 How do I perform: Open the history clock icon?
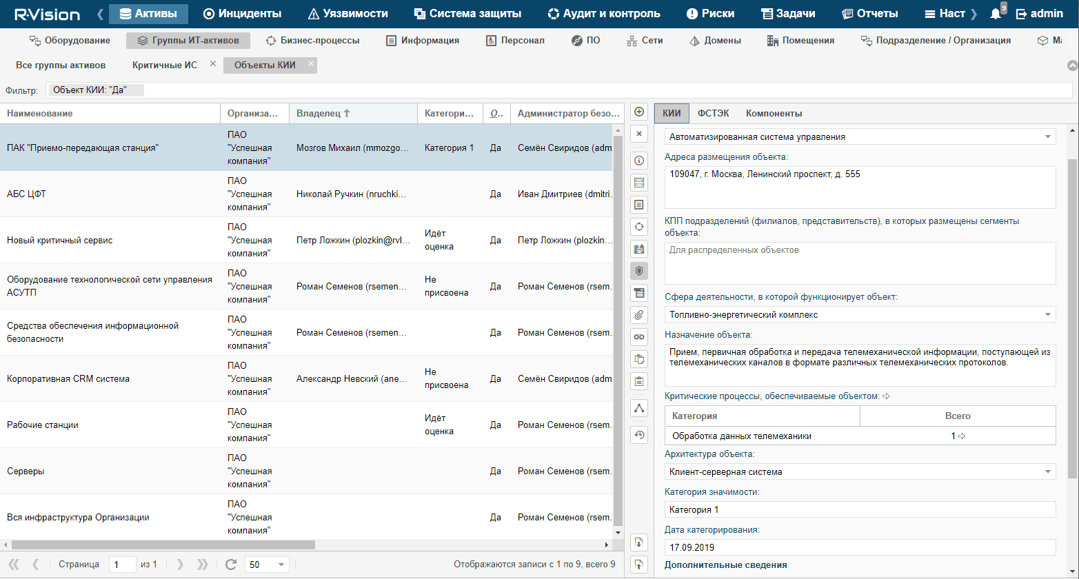coord(639,435)
